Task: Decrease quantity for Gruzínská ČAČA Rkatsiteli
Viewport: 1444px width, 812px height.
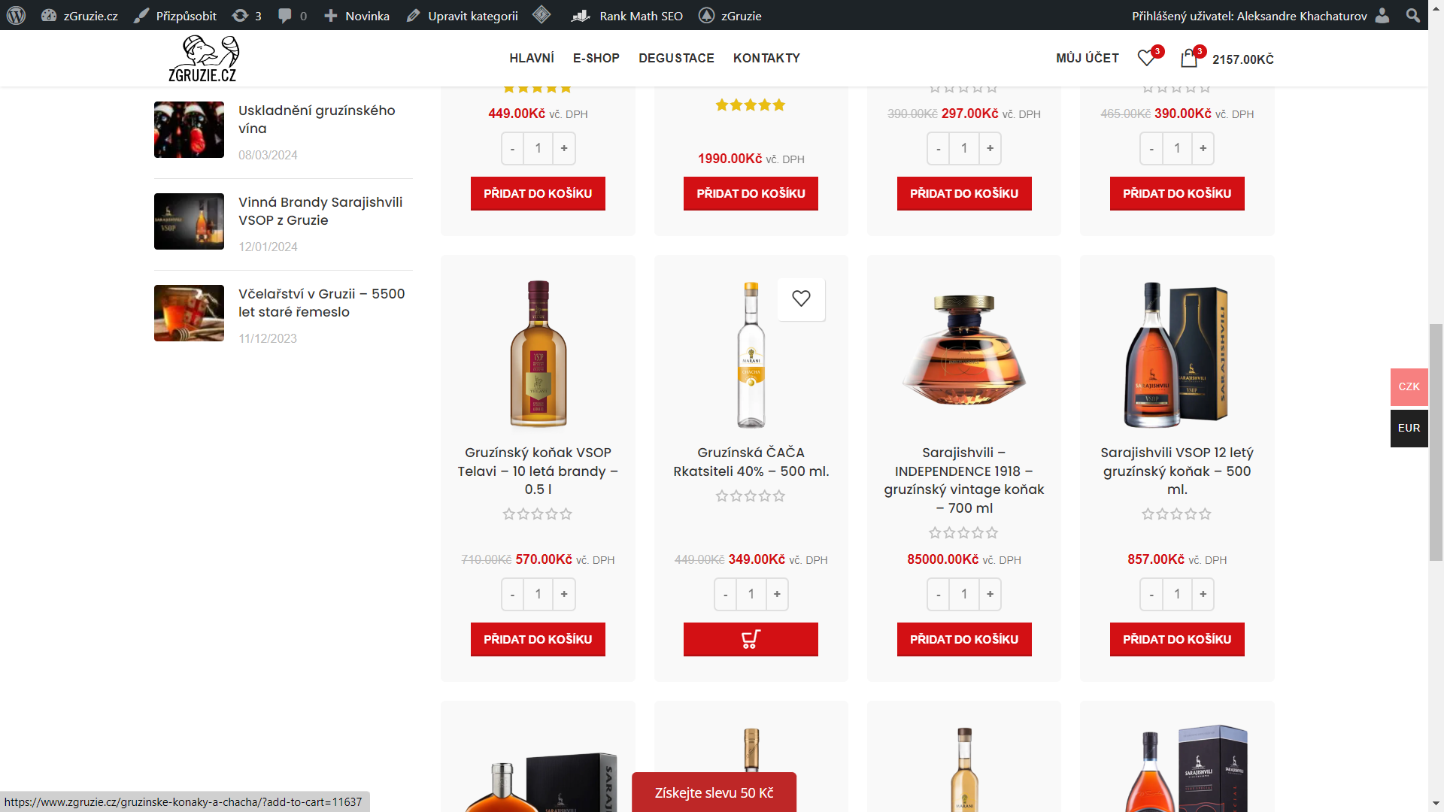Action: pyautogui.click(x=725, y=594)
